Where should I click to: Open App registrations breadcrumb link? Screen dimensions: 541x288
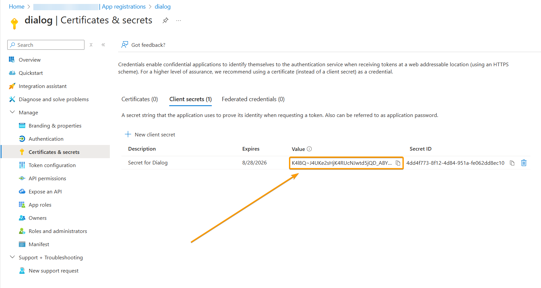pyautogui.click(x=124, y=7)
